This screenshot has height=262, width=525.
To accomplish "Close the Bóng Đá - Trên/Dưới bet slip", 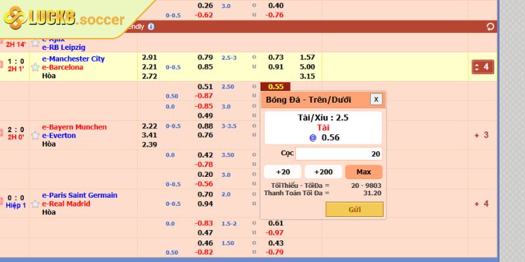I will [376, 100].
